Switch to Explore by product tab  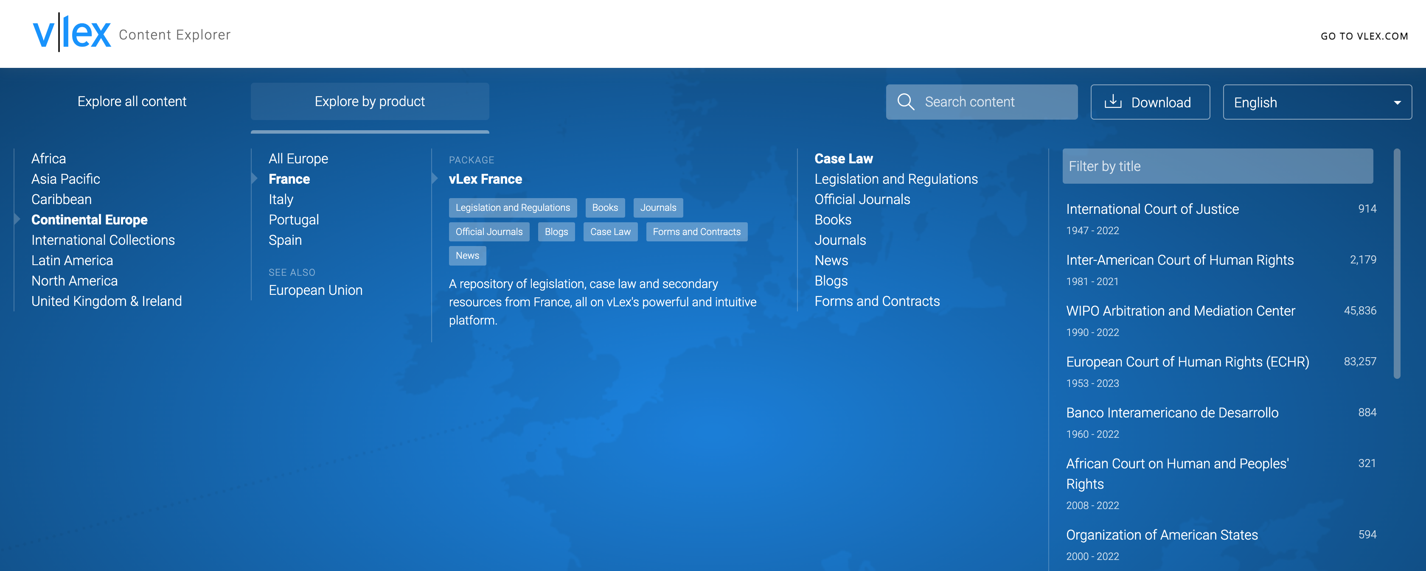[x=370, y=101]
